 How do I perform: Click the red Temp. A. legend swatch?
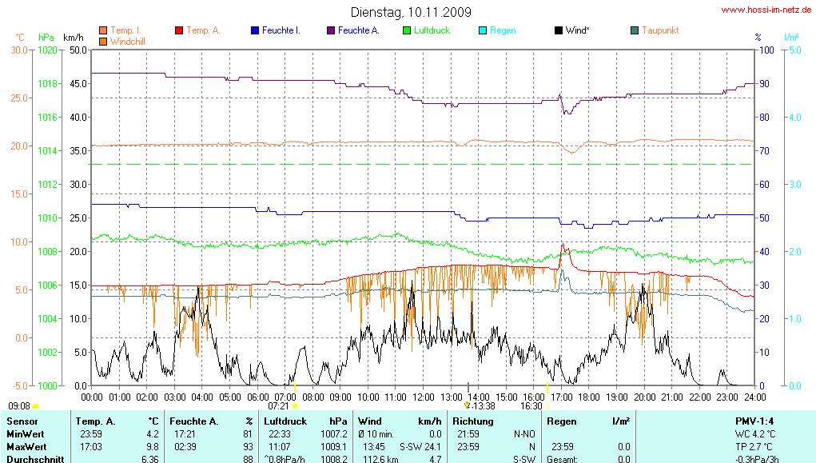[x=179, y=30]
